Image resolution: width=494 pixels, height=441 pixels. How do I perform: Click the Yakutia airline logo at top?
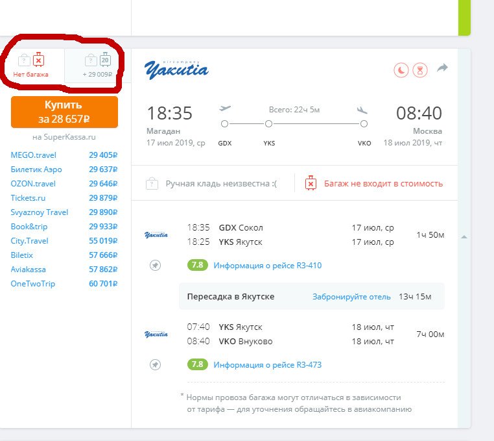[176, 69]
